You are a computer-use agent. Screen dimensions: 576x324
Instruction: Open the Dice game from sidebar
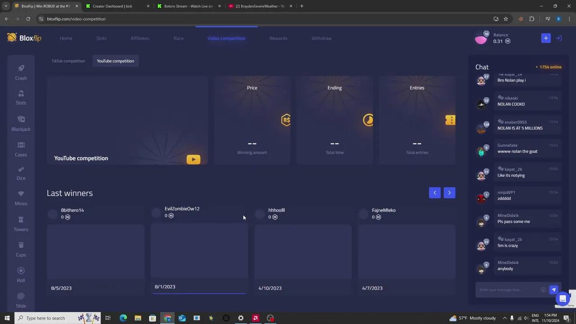[21, 173]
